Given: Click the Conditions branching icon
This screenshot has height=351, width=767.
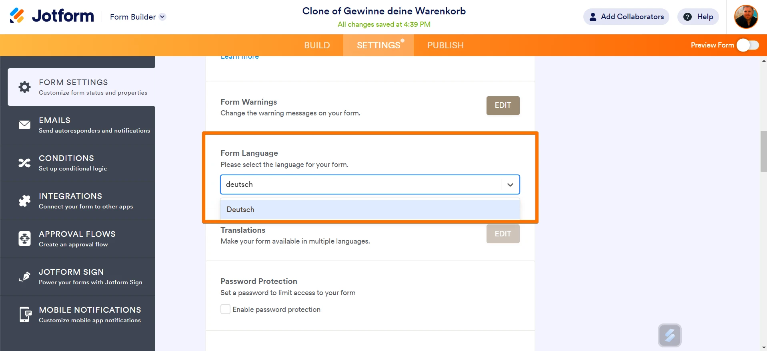Looking at the screenshot, I should (24, 163).
